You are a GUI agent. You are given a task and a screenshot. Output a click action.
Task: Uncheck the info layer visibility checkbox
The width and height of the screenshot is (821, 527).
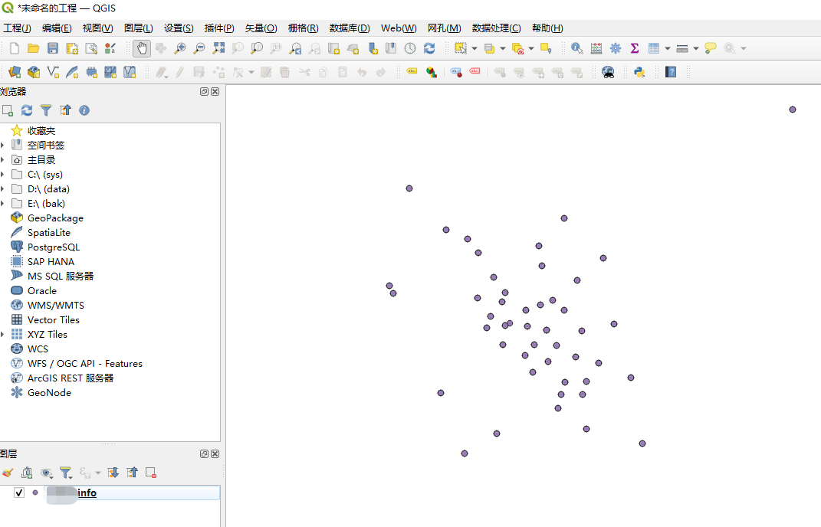click(x=19, y=493)
